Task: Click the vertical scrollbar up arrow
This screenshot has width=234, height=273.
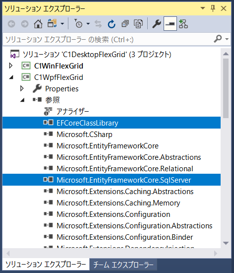Action: point(226,54)
